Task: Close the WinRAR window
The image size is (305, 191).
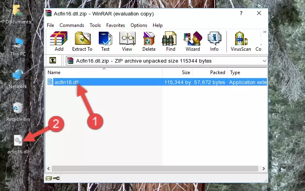Action: point(259,13)
